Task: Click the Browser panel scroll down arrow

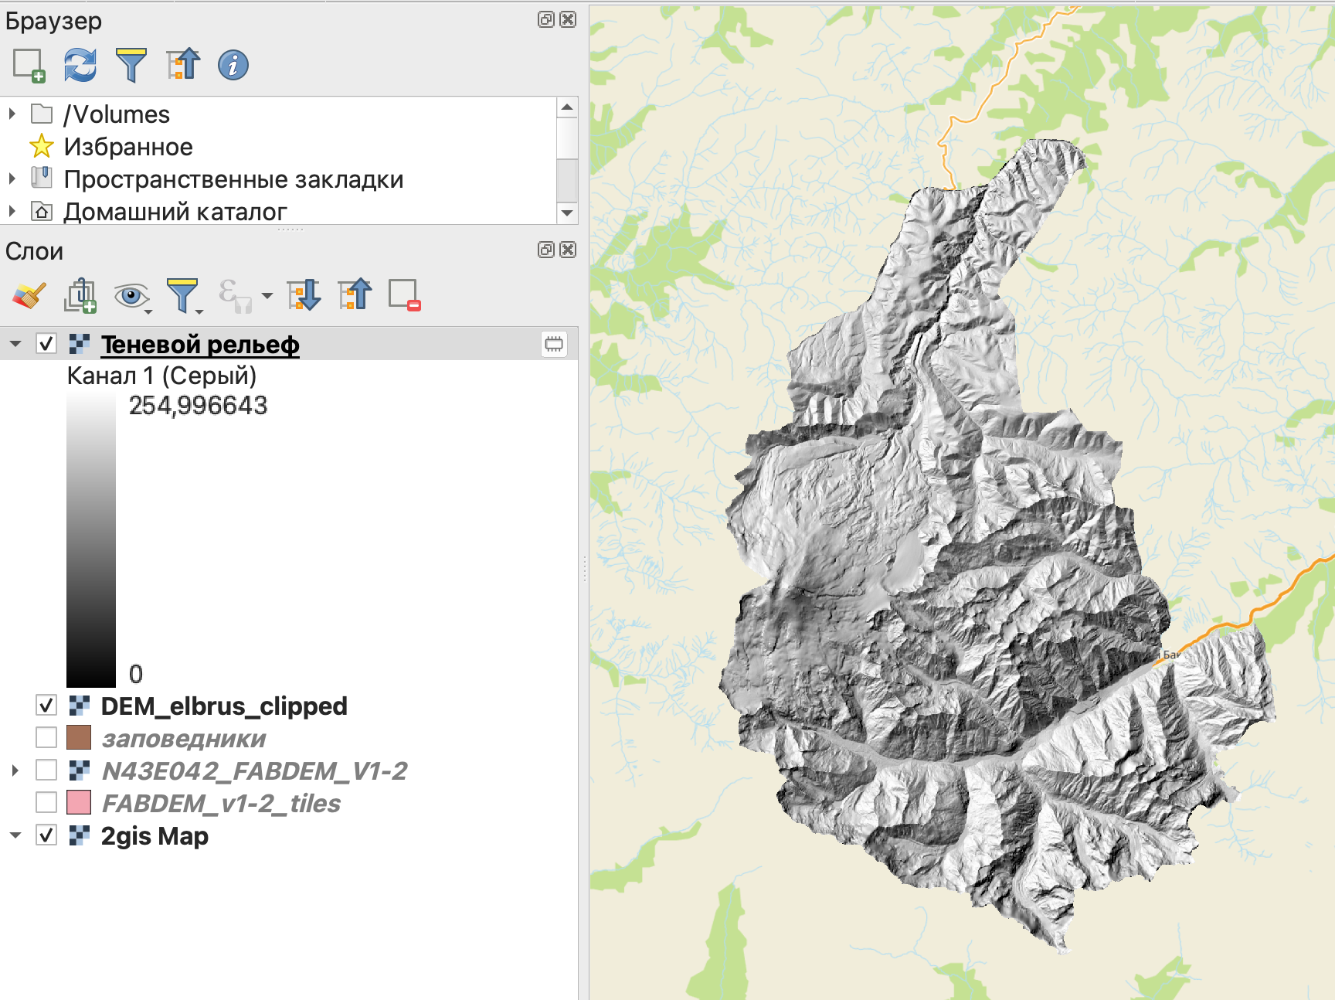Action: [x=567, y=213]
